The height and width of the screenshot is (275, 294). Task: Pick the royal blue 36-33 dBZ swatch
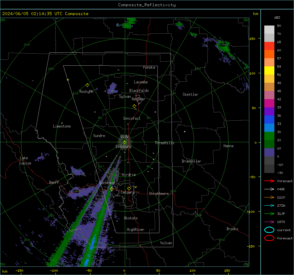tap(269, 120)
